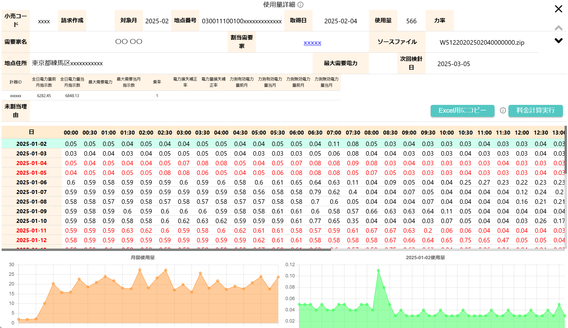This screenshot has height=328, width=568.
Task: Click the 計器ID column header
Action: 16,82
